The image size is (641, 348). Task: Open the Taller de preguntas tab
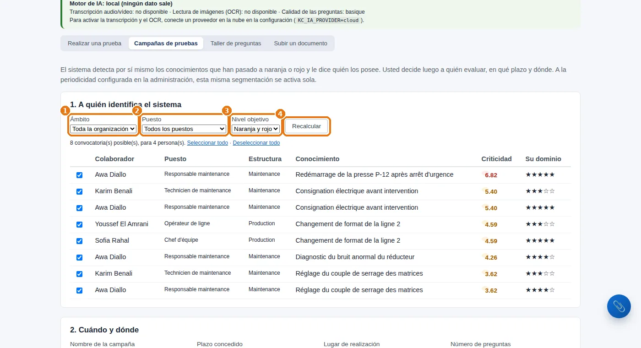point(236,43)
